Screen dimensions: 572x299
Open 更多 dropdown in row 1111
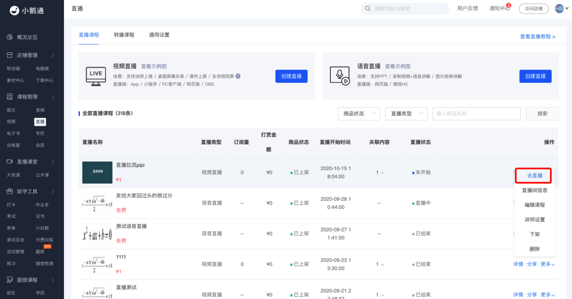(x=547, y=264)
